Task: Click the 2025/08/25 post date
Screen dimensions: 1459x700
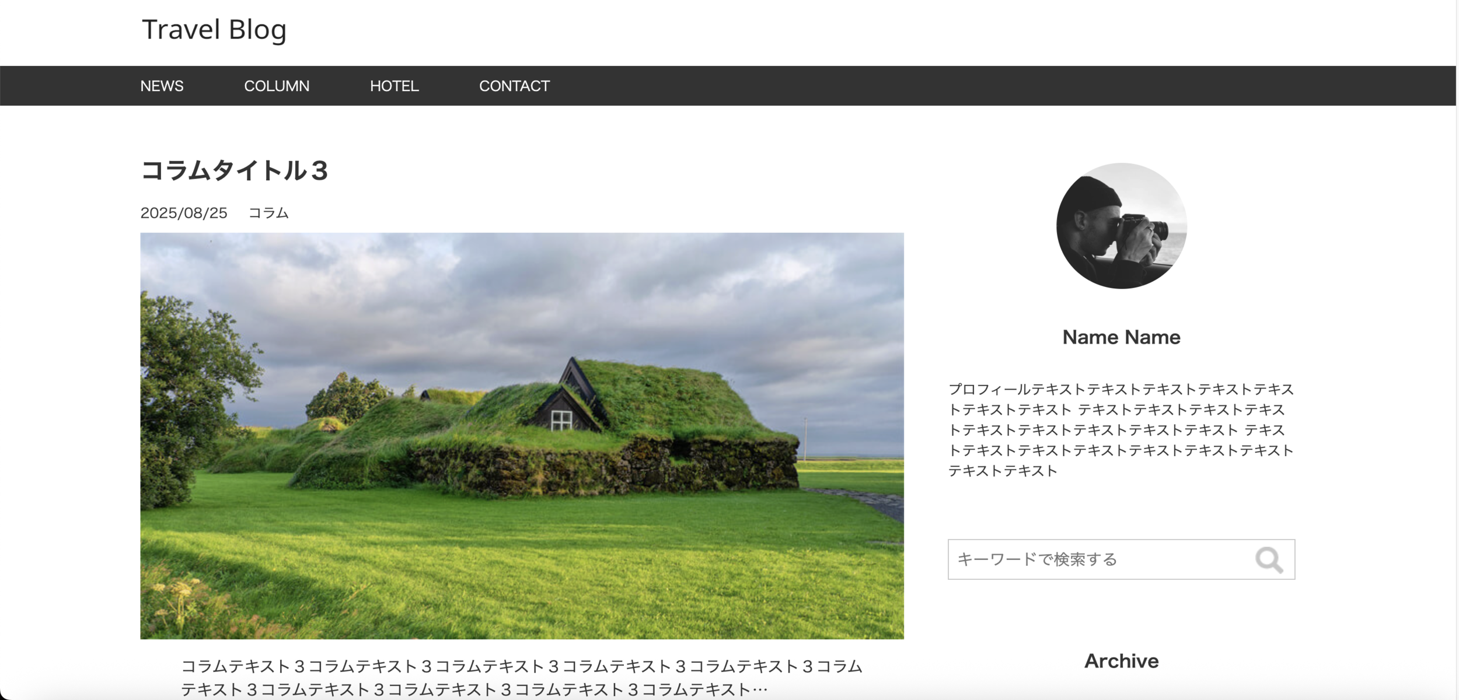Action: pyautogui.click(x=184, y=213)
